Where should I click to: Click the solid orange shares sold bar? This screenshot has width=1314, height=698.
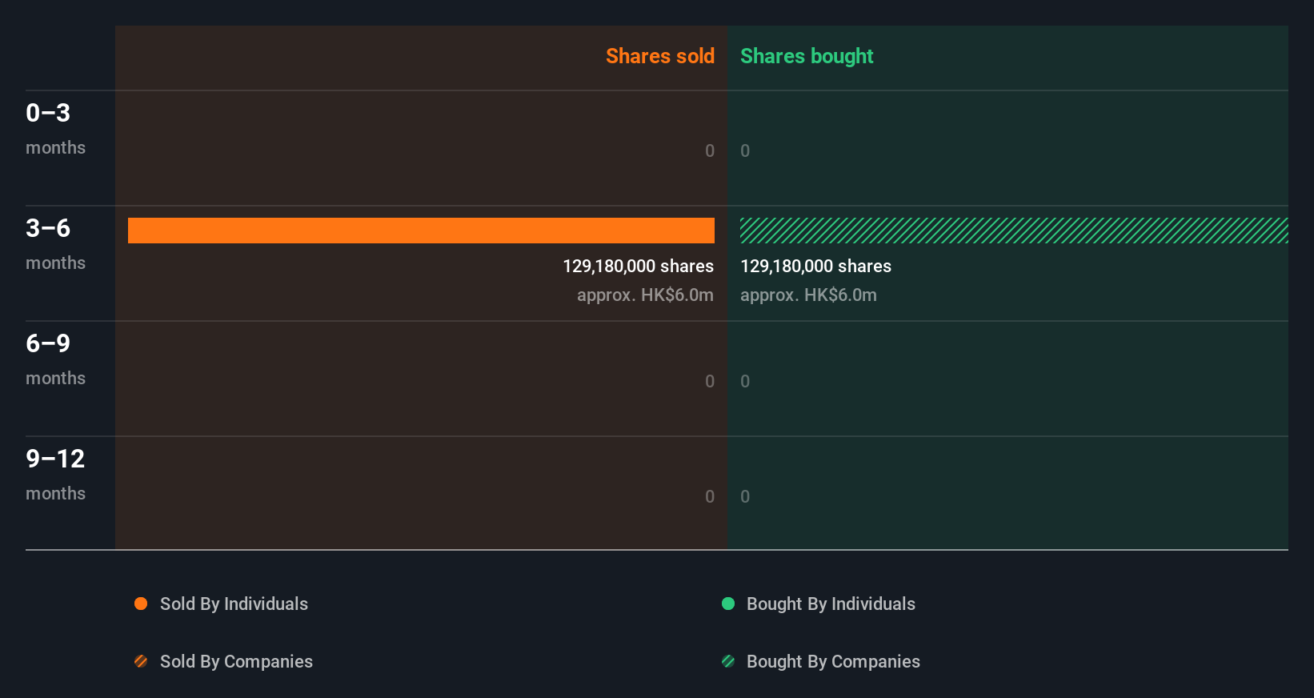[421, 231]
